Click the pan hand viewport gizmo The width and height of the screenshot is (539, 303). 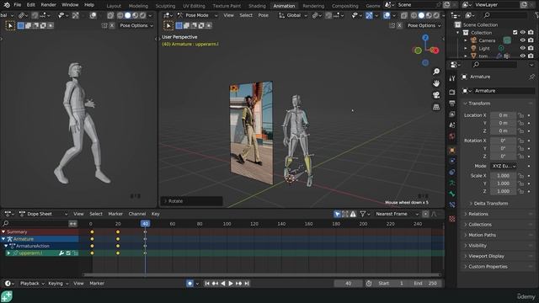click(436, 83)
